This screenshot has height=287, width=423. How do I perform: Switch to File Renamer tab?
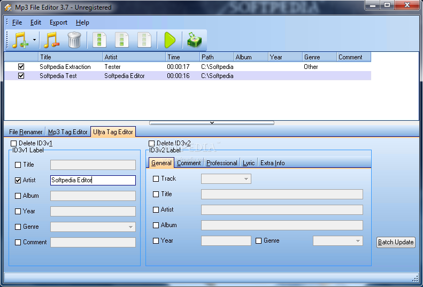[x=26, y=132]
